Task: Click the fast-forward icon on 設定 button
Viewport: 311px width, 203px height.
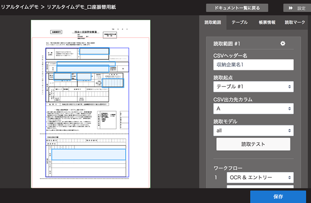Action: pos(290,8)
